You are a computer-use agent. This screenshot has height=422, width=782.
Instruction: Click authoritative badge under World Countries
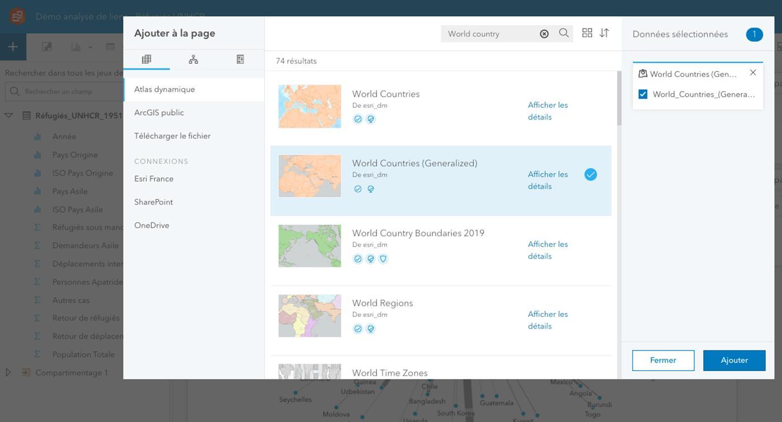click(357, 119)
